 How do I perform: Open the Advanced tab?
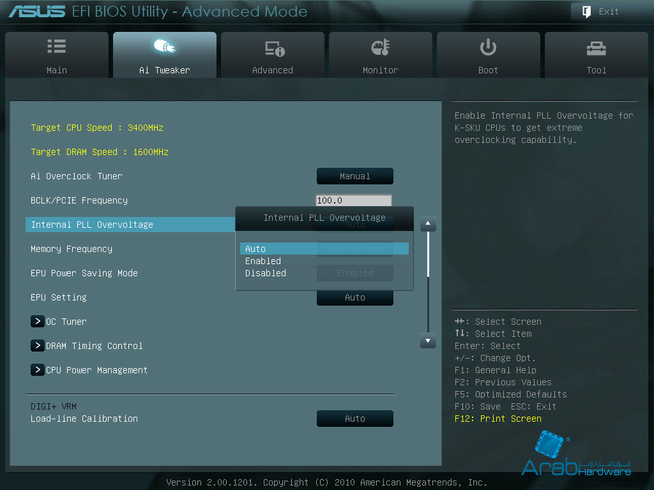(273, 55)
